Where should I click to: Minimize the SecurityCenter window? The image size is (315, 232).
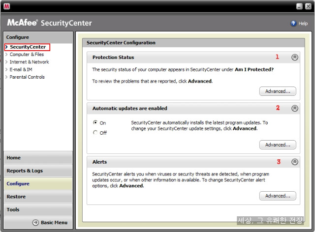click(x=299, y=6)
